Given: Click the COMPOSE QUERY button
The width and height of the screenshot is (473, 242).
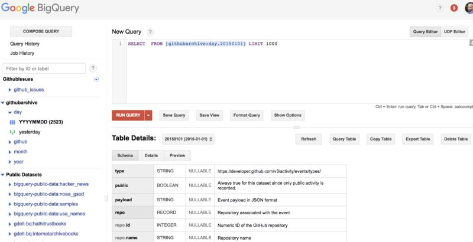Looking at the screenshot, I should [41, 31].
